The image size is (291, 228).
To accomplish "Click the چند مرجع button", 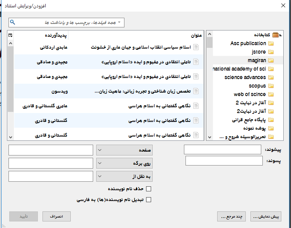I will pyautogui.click(x=232, y=216).
